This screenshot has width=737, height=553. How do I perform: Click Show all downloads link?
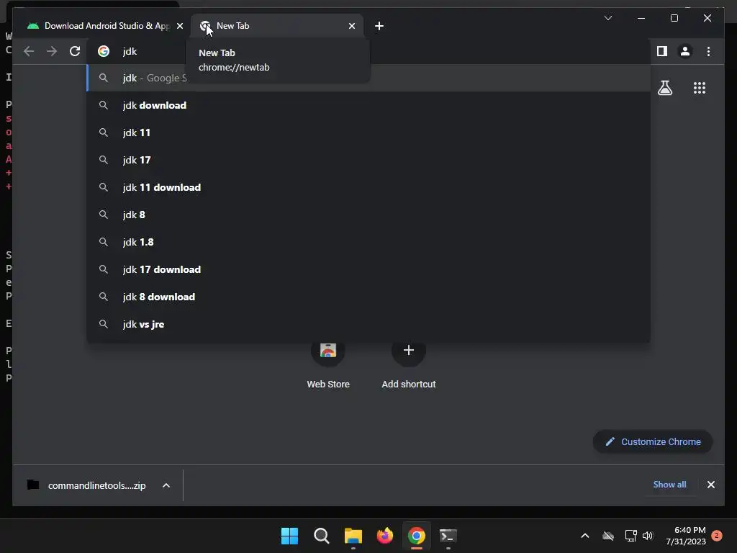click(x=669, y=485)
